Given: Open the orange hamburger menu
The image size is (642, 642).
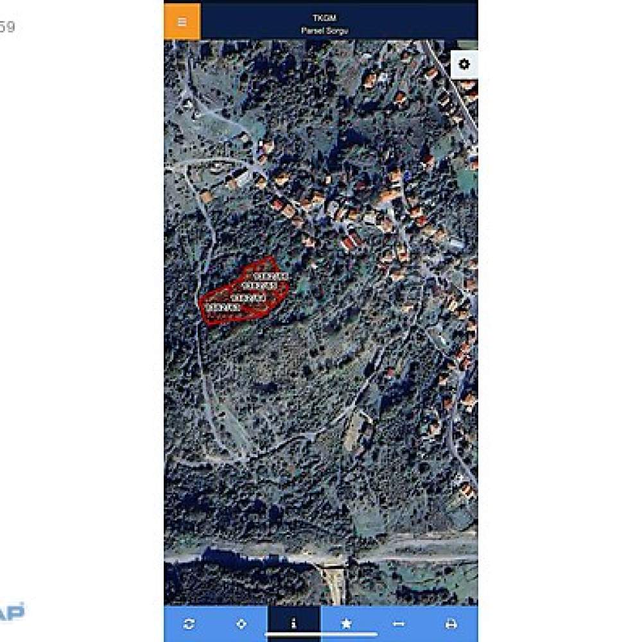Looking at the screenshot, I should [x=182, y=22].
